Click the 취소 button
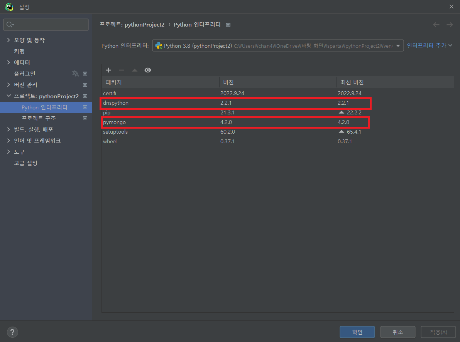460x342 pixels. (398, 332)
